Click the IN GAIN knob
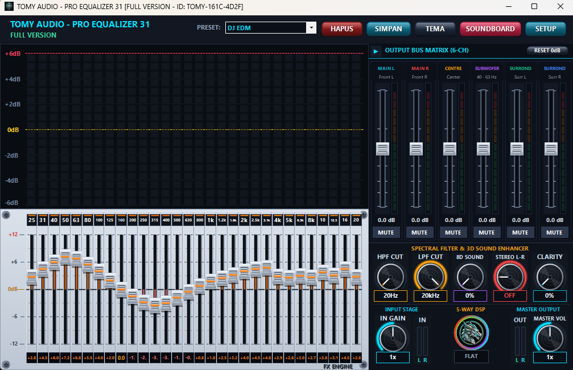 (x=393, y=338)
